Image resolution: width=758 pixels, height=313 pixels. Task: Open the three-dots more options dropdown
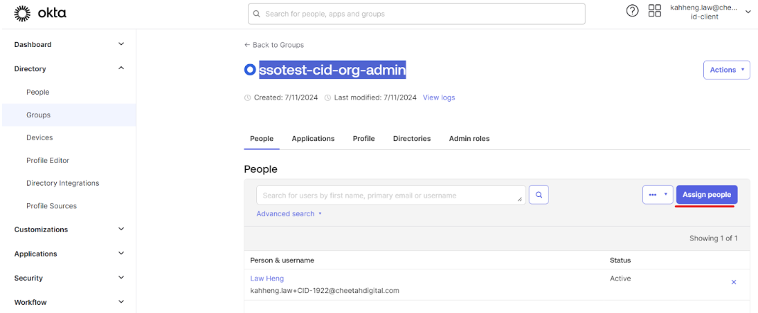(658, 195)
